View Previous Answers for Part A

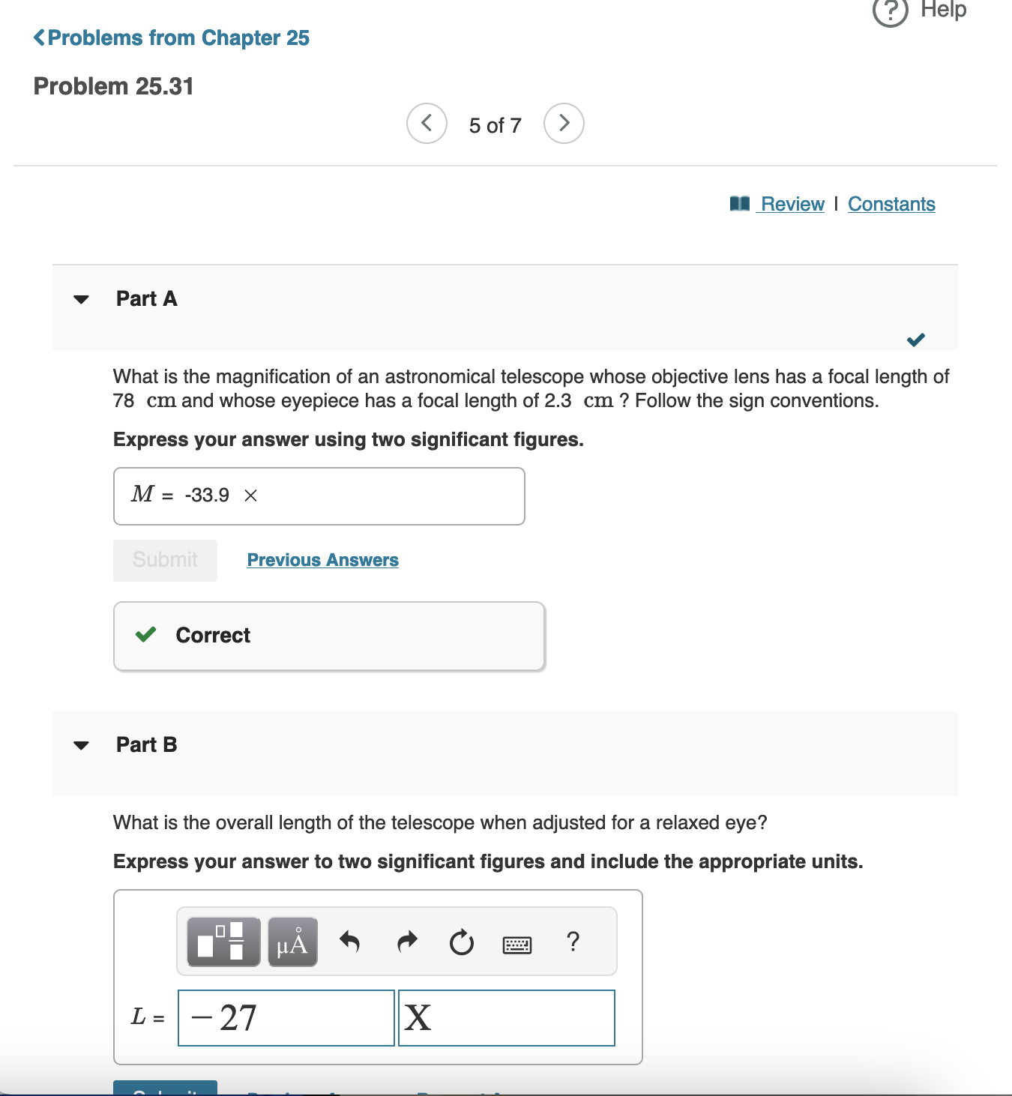(x=322, y=559)
